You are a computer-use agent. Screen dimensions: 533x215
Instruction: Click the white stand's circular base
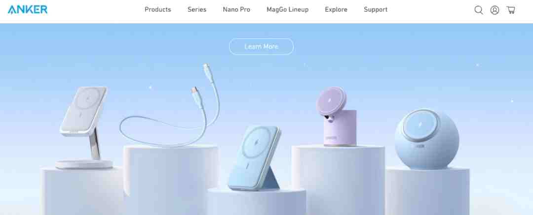tap(84, 164)
